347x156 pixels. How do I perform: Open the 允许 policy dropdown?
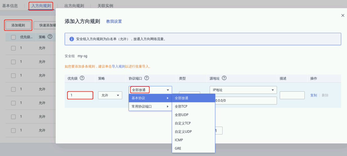click(x=110, y=95)
